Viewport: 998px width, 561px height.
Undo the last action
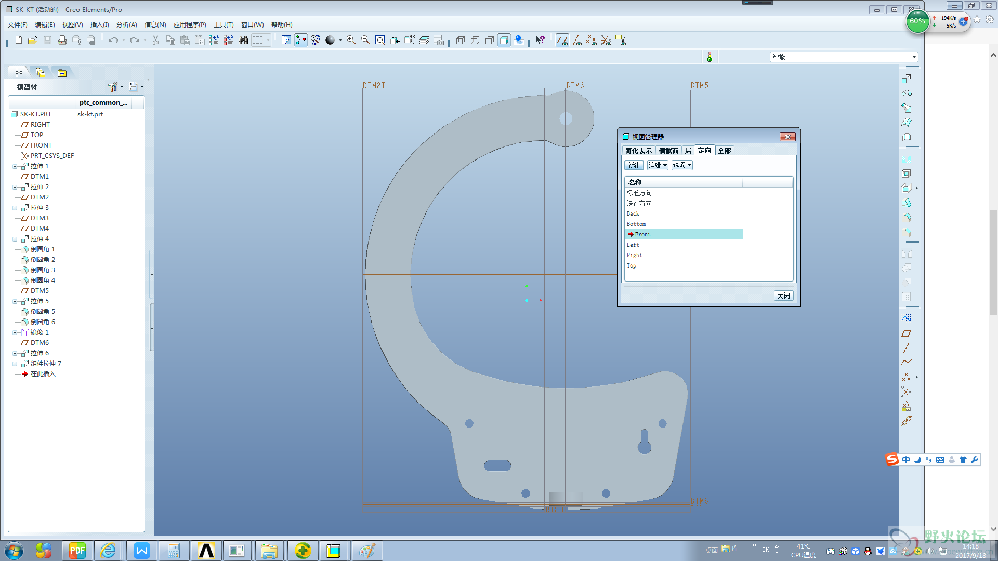(113, 40)
